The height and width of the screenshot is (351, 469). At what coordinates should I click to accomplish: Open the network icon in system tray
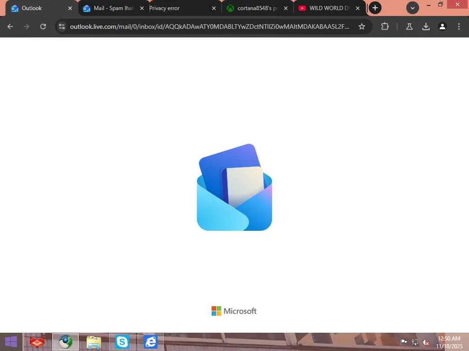tap(415, 342)
